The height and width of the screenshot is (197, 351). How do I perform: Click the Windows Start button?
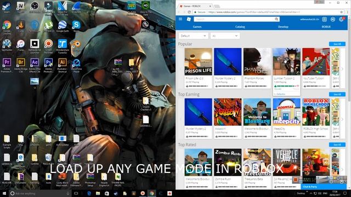[4, 193]
